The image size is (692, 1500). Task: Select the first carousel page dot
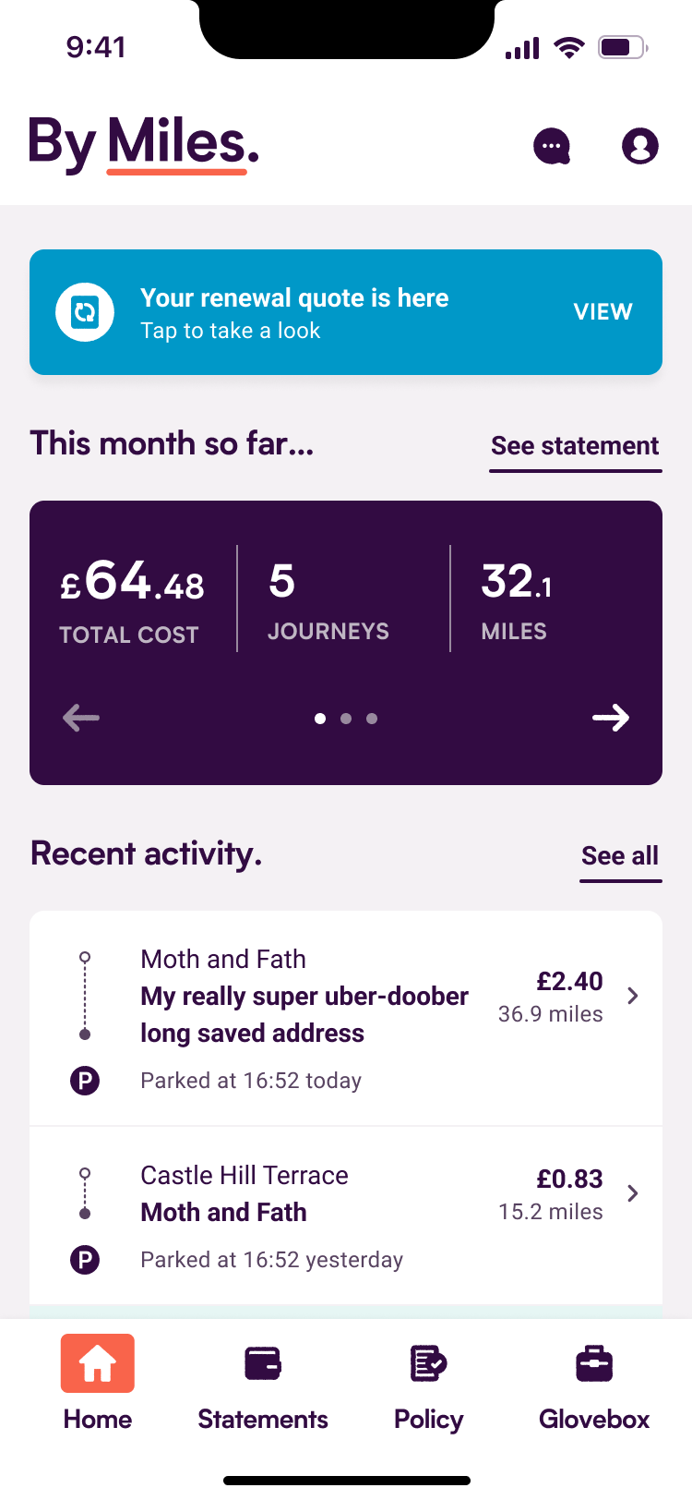tap(320, 719)
